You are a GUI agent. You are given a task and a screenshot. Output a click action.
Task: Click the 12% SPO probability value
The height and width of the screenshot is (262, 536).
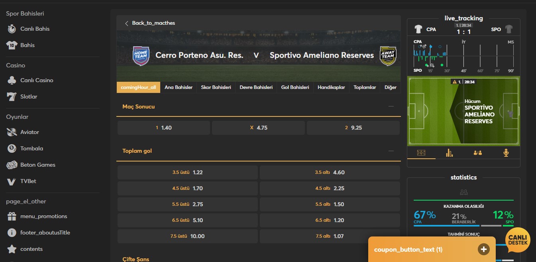pos(503,215)
